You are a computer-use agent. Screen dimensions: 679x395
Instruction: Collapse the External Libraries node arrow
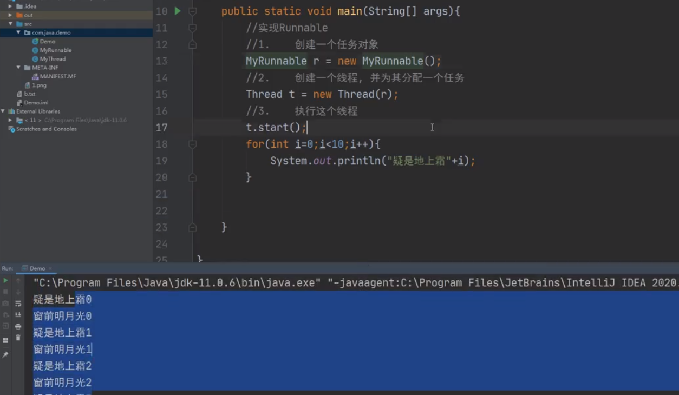tap(3, 111)
